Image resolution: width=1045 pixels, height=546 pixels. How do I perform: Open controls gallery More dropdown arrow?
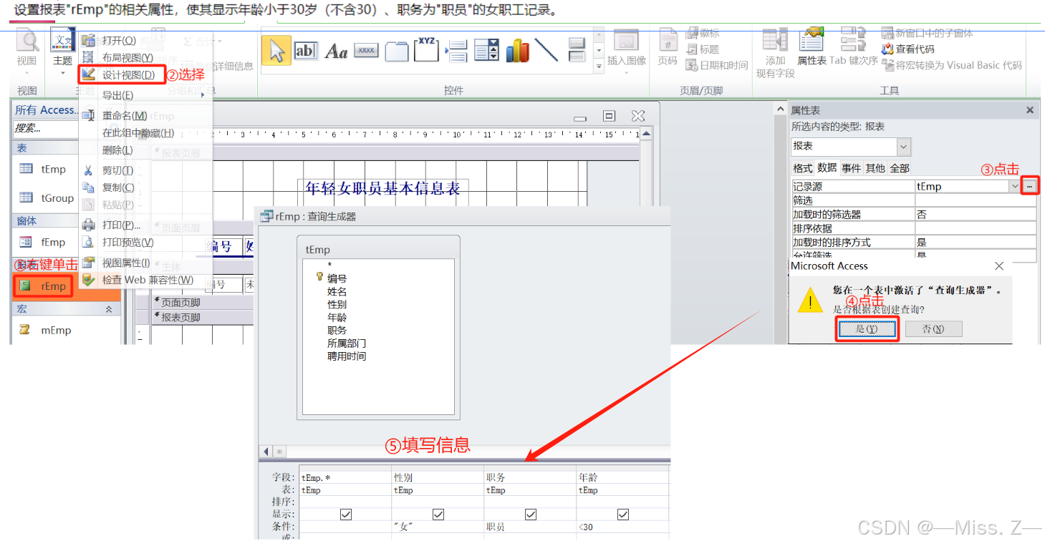point(599,67)
